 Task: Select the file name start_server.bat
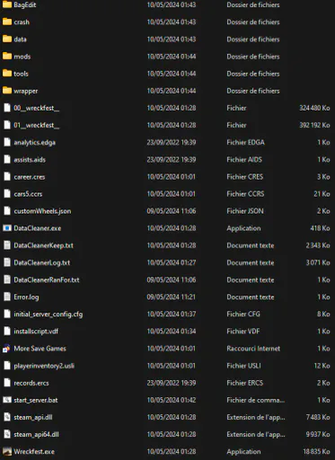pos(36,400)
